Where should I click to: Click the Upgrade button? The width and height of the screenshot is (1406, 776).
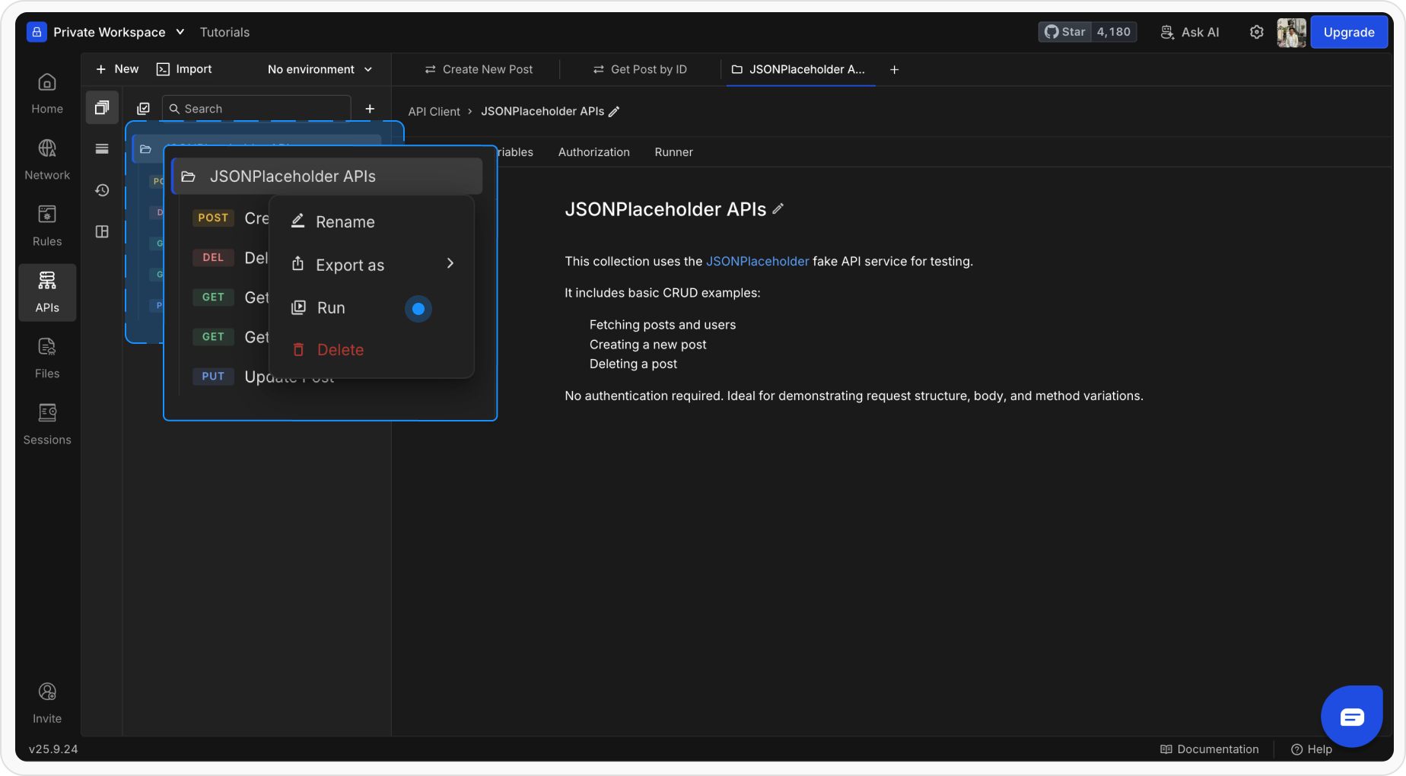pyautogui.click(x=1348, y=32)
